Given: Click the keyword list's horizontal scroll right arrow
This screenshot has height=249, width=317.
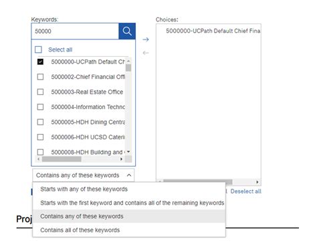Looking at the screenshot, I should pyautogui.click(x=121, y=159).
